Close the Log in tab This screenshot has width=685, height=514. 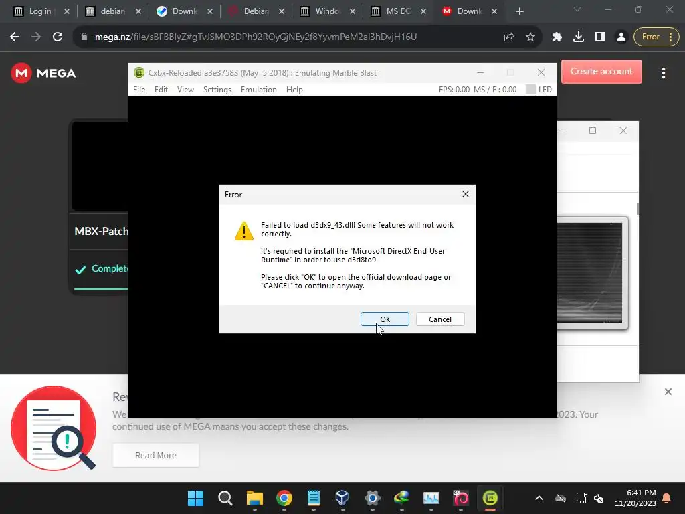coord(66,11)
